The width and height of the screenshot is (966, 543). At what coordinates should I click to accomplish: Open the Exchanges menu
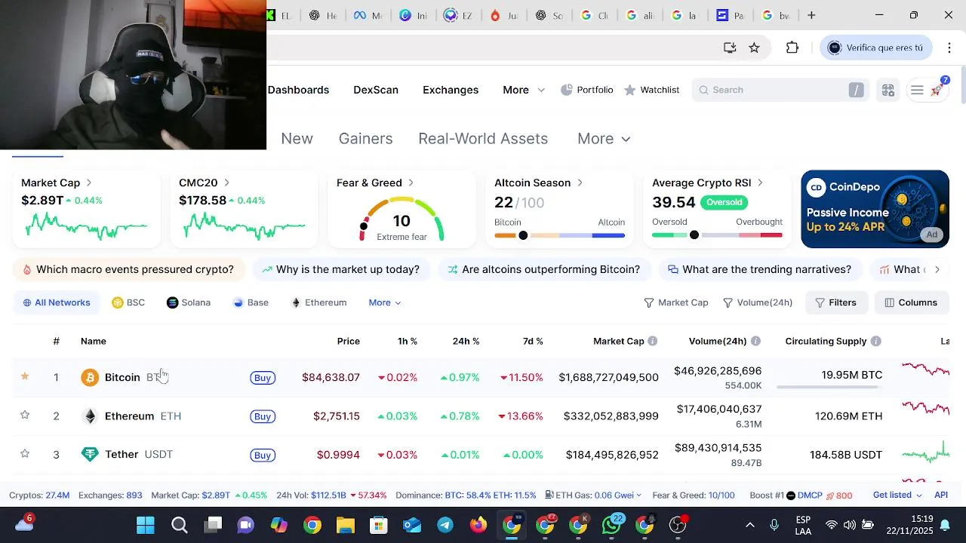coord(451,90)
